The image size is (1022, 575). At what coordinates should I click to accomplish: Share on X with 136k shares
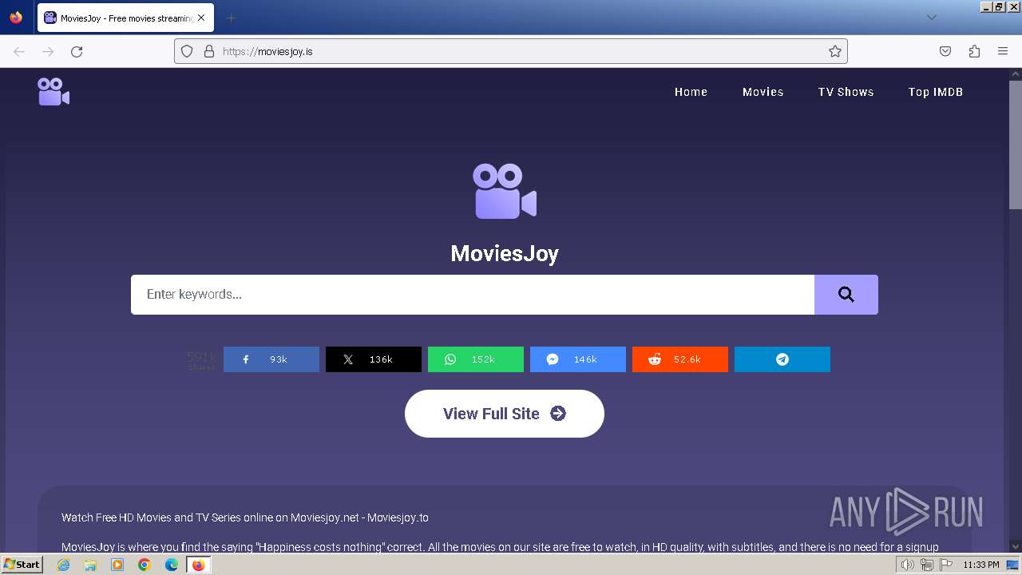pos(374,359)
